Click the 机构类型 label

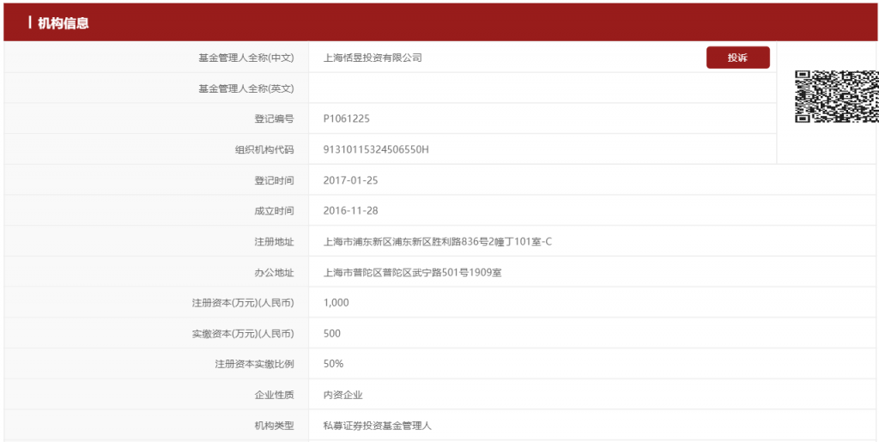(275, 427)
